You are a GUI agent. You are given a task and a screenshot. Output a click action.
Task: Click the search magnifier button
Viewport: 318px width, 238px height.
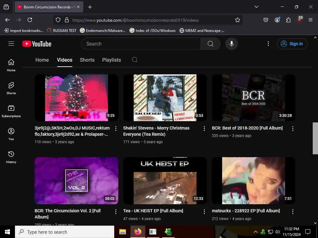210,44
